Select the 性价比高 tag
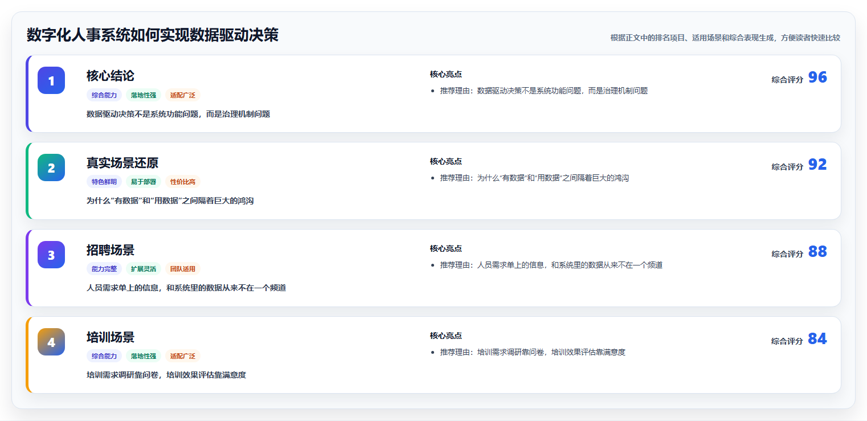The height and width of the screenshot is (421, 867). (183, 182)
